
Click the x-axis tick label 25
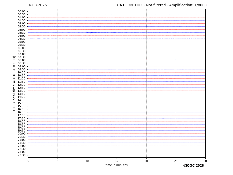(x=176, y=161)
